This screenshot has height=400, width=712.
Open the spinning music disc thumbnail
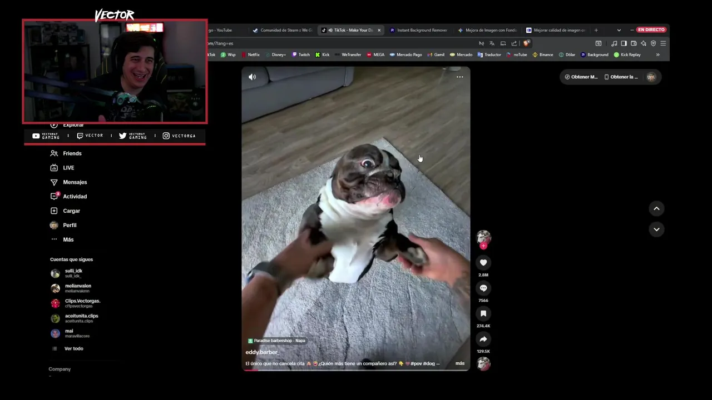483,364
